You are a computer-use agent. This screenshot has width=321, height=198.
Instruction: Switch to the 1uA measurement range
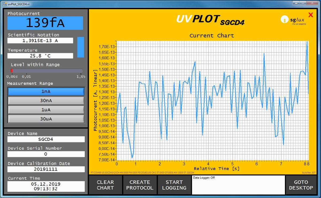46,110
